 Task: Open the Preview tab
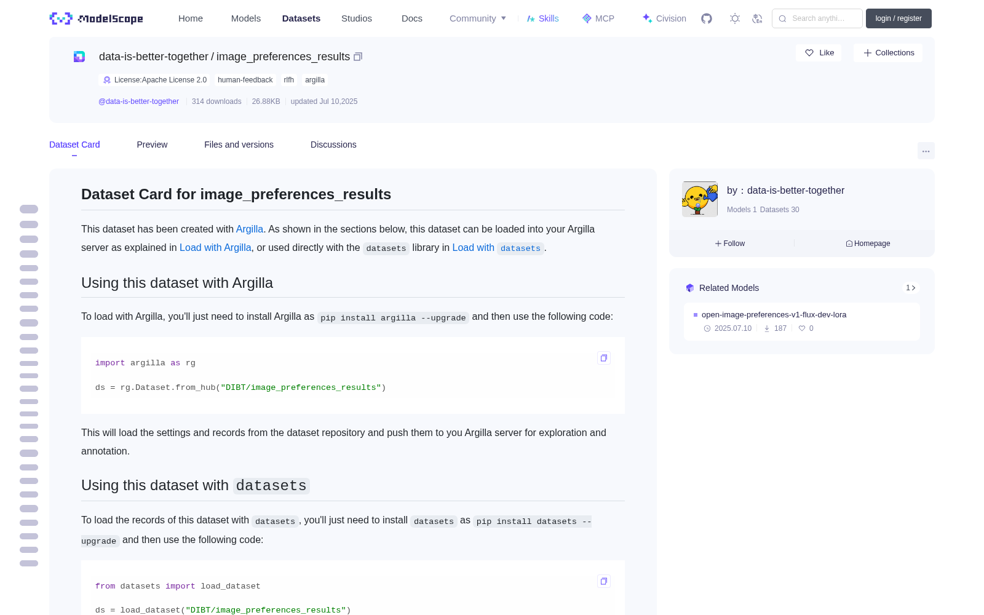(x=152, y=145)
